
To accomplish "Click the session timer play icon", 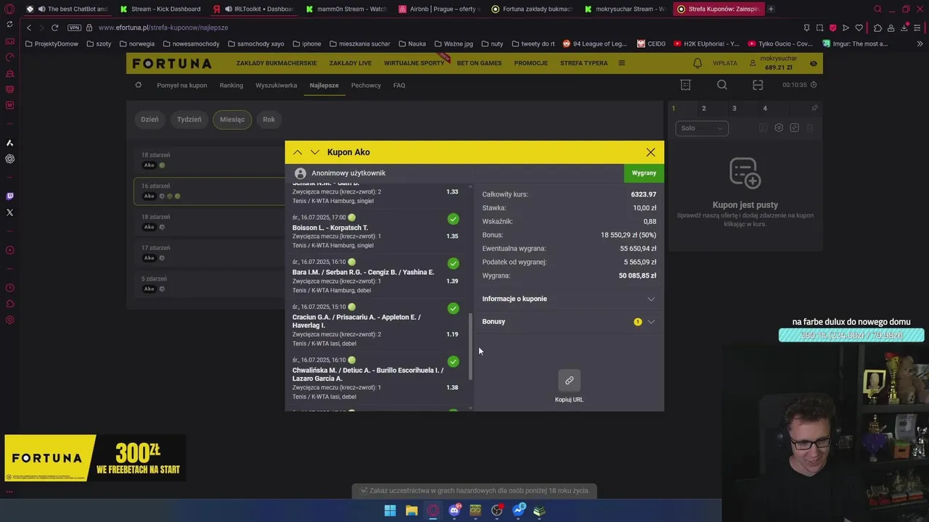I will point(814,85).
